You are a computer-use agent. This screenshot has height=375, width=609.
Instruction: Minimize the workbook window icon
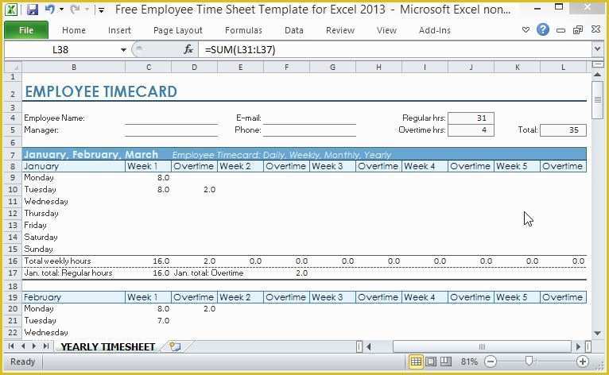[x=561, y=30]
